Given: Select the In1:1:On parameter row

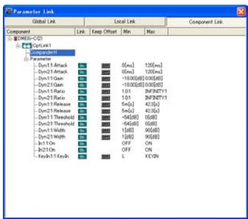Looking at the screenshot, I should [47, 143].
